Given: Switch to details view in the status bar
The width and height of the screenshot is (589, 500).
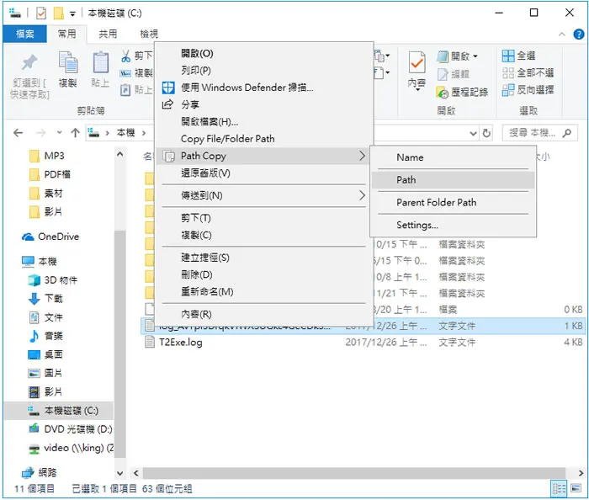Looking at the screenshot, I should [x=559, y=488].
